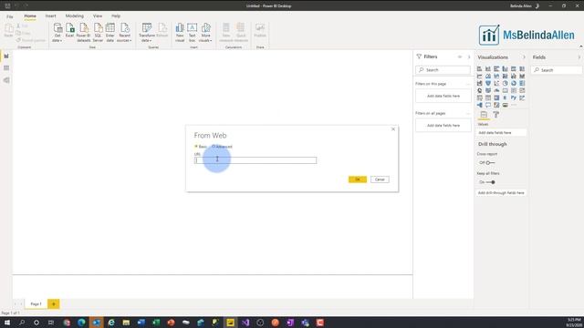Select the Clustered column chart visualization
The image size is (584, 328).
point(505,69)
